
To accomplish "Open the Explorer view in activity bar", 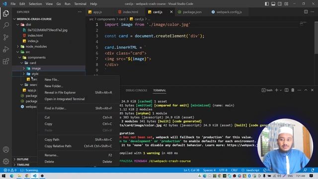I will (6, 13).
